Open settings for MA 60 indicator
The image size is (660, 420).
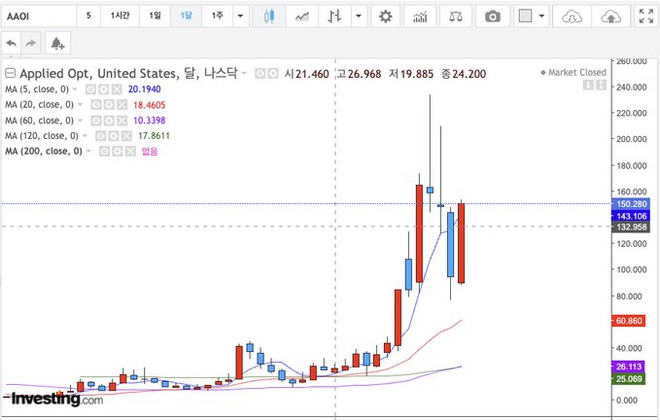coord(109,121)
